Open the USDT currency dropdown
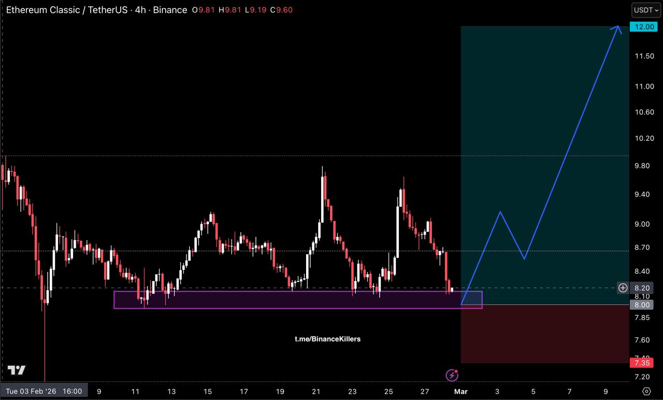 click(x=646, y=10)
